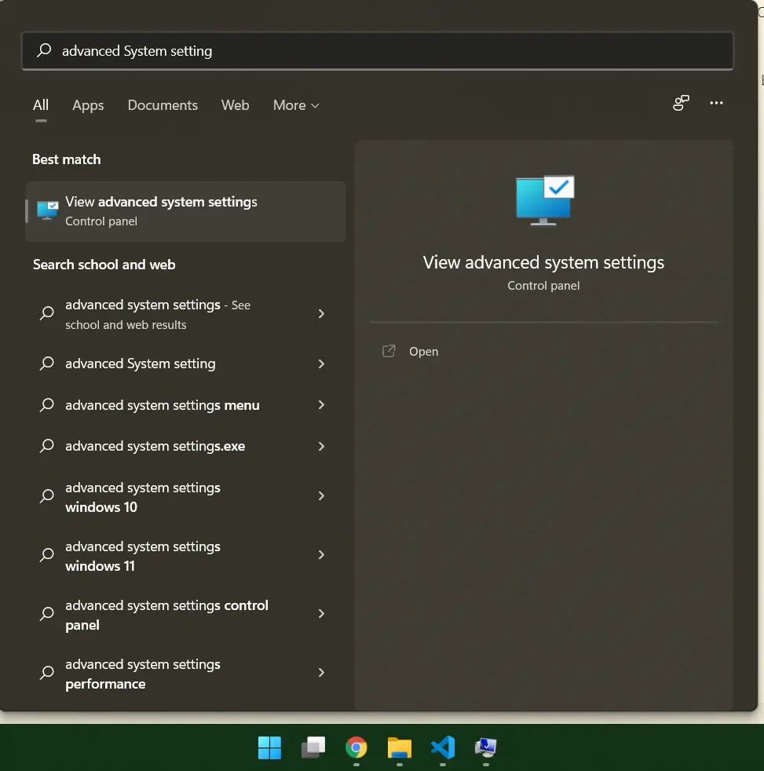Select the Web filter tab
Screen dimensions: 764x771
(235, 105)
